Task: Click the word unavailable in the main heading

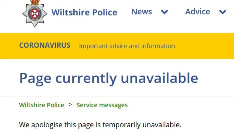Action: pyautogui.click(x=159, y=78)
